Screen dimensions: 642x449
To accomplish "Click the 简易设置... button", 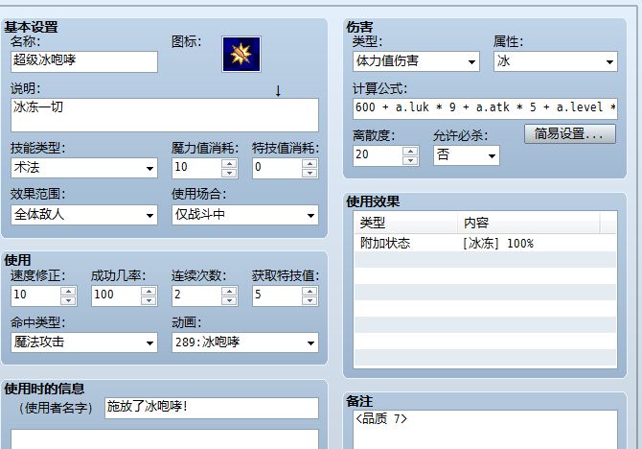I will (x=570, y=134).
